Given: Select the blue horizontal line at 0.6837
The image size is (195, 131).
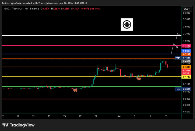Looking at the screenshot, I should click(x=92, y=54).
